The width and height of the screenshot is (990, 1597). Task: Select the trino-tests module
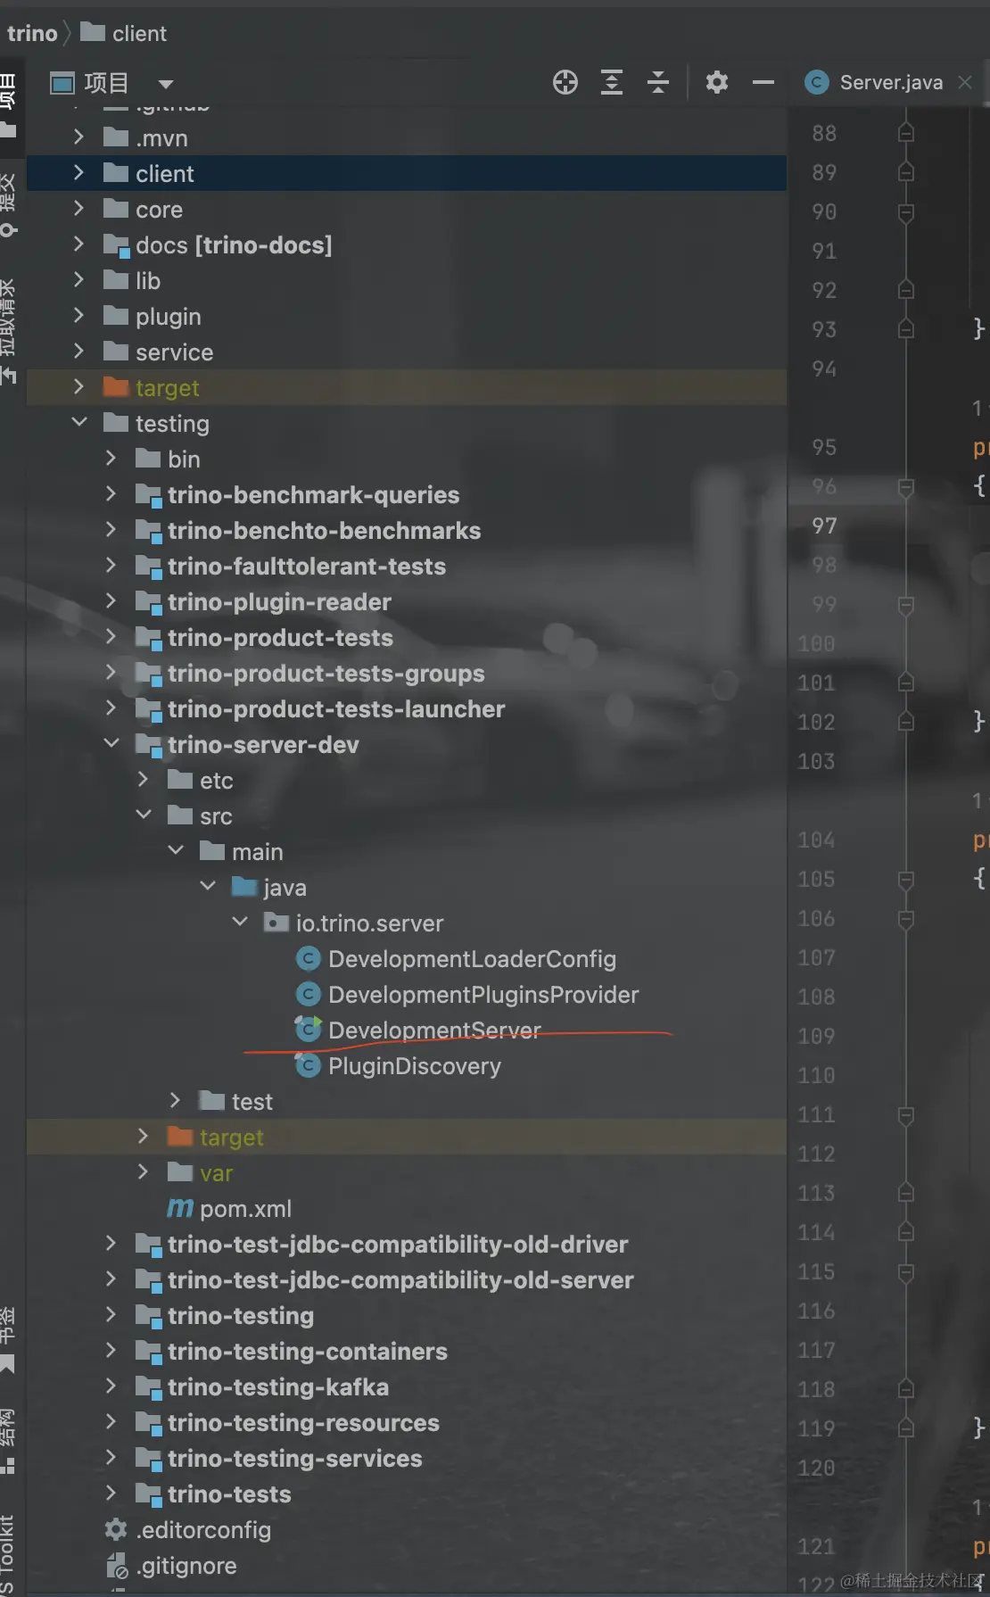pyautogui.click(x=229, y=1494)
